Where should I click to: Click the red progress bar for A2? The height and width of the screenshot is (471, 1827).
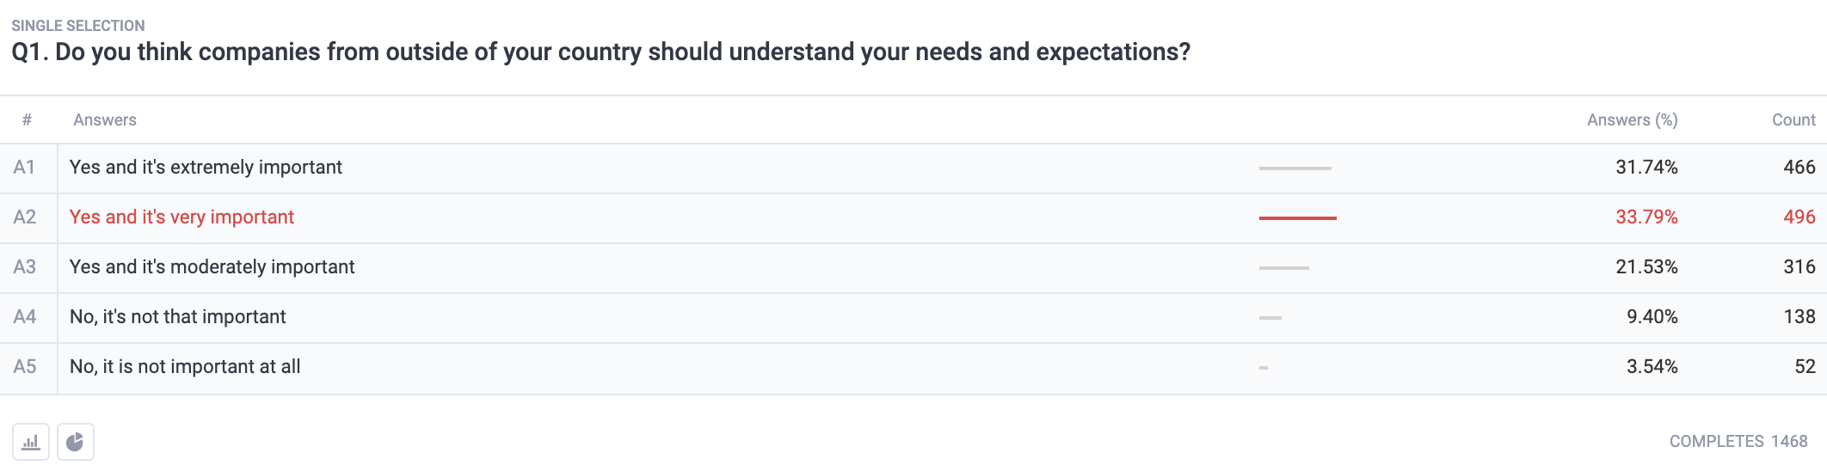coord(1297,218)
